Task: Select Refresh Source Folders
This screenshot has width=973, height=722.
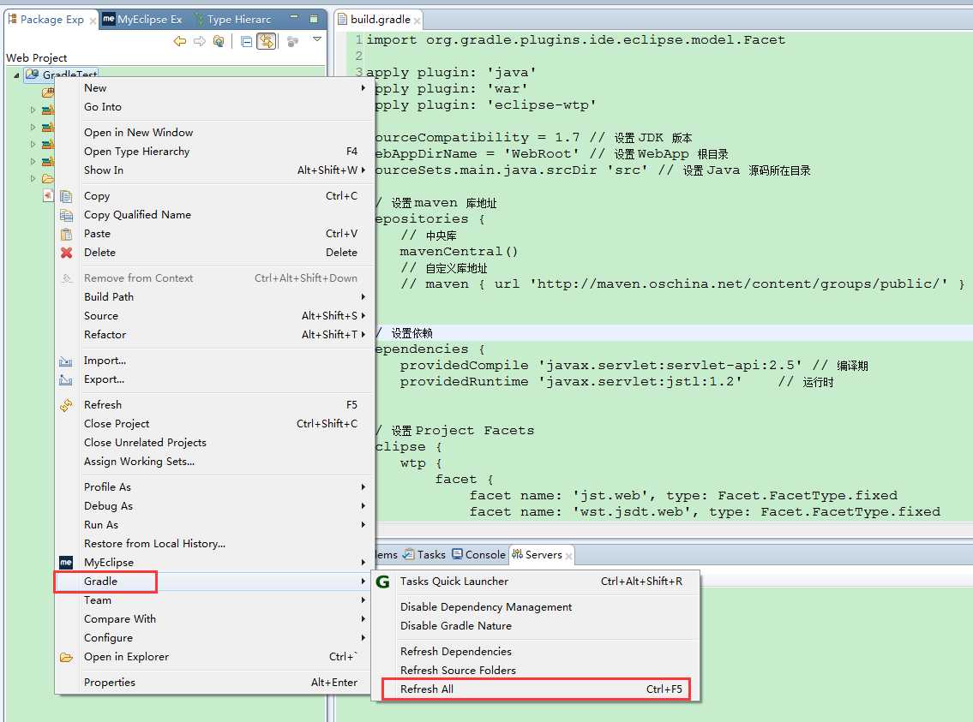Action: 536,671
